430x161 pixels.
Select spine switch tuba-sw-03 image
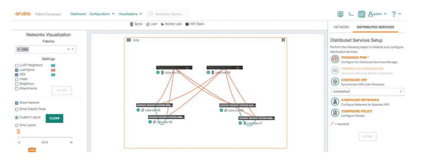(x=174, y=67)
